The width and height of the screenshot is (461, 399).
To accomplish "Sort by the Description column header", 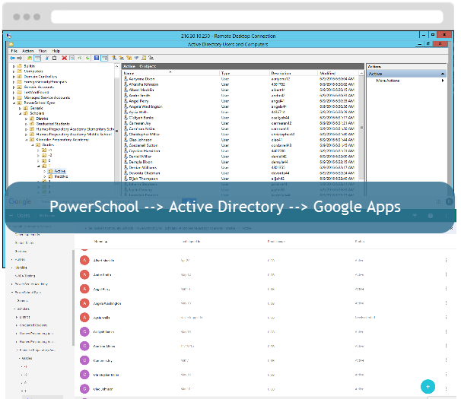I will click(294, 73).
